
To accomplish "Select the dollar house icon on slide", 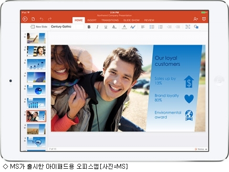I will pyautogui.click(x=189, y=82).
